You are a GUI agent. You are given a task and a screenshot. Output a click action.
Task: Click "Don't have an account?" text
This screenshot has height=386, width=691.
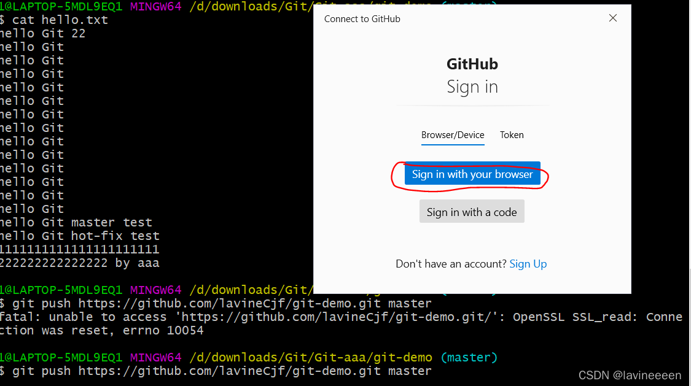click(451, 264)
